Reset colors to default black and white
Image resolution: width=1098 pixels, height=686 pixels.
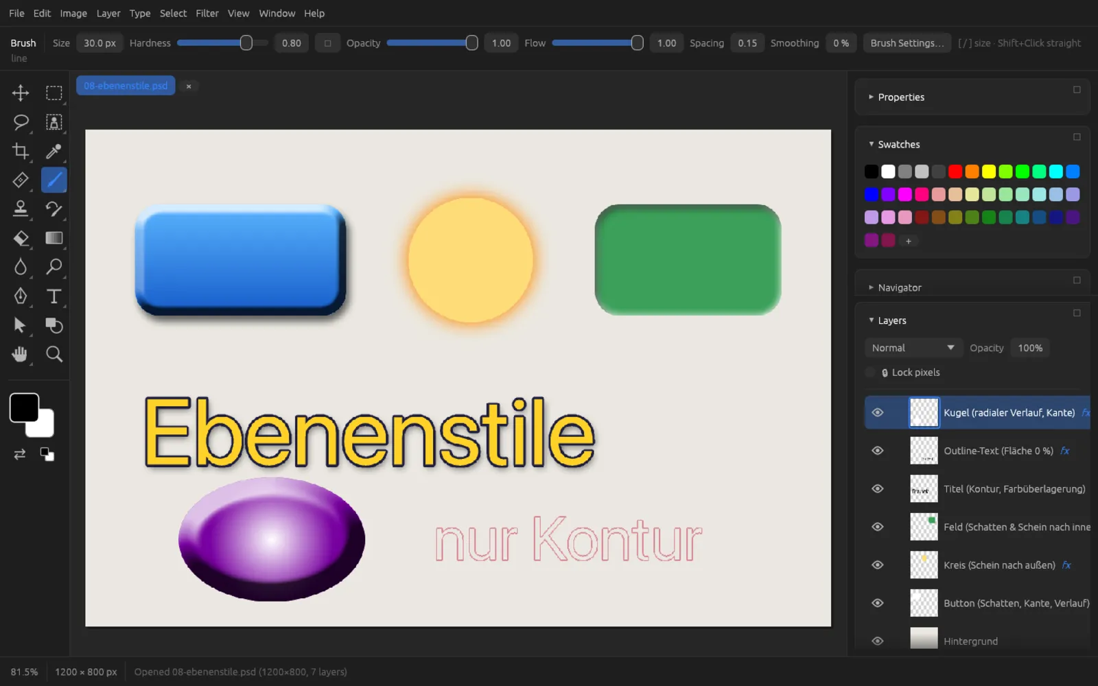(x=47, y=454)
